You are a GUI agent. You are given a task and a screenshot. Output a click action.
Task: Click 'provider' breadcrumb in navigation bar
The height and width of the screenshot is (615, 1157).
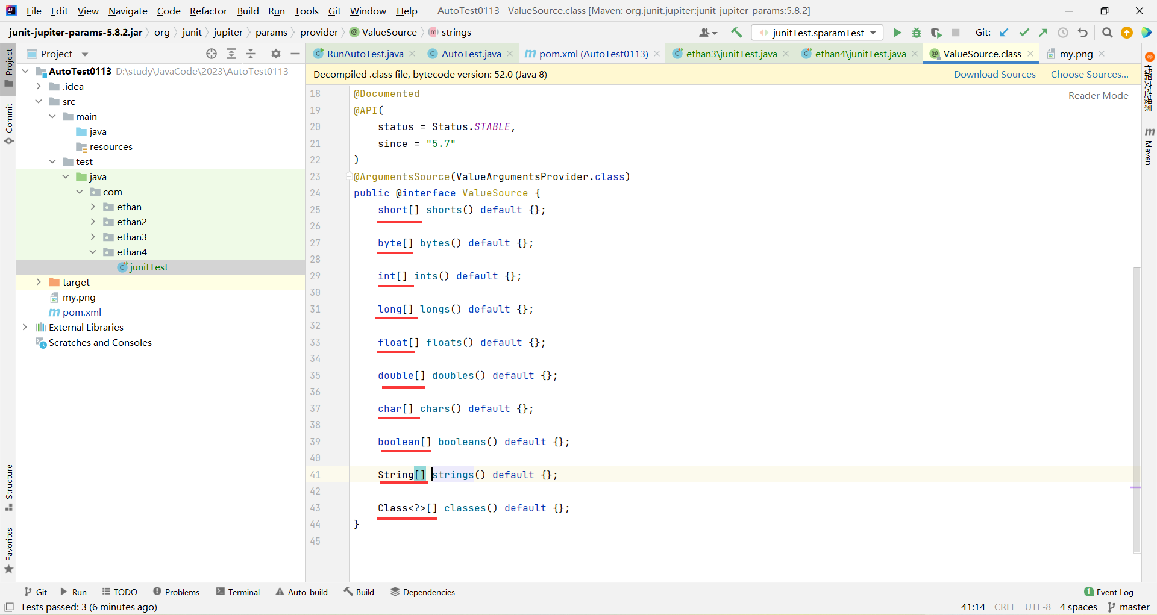[319, 33]
